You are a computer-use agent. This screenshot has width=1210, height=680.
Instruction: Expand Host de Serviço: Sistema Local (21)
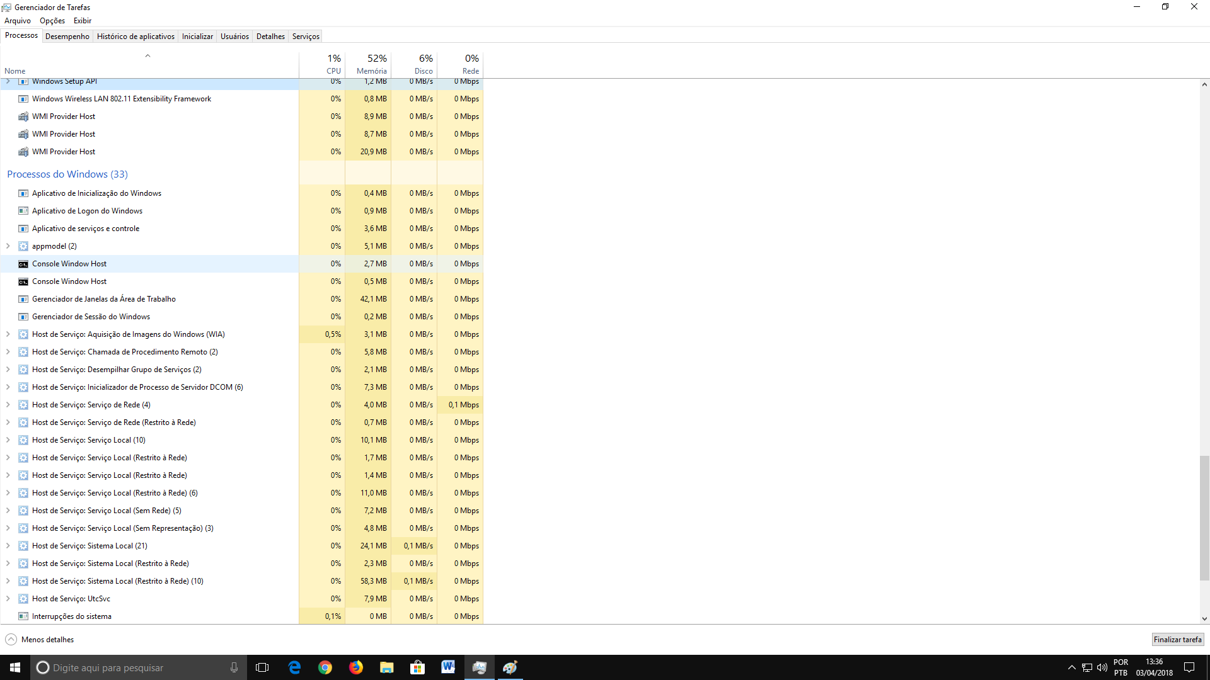8,546
